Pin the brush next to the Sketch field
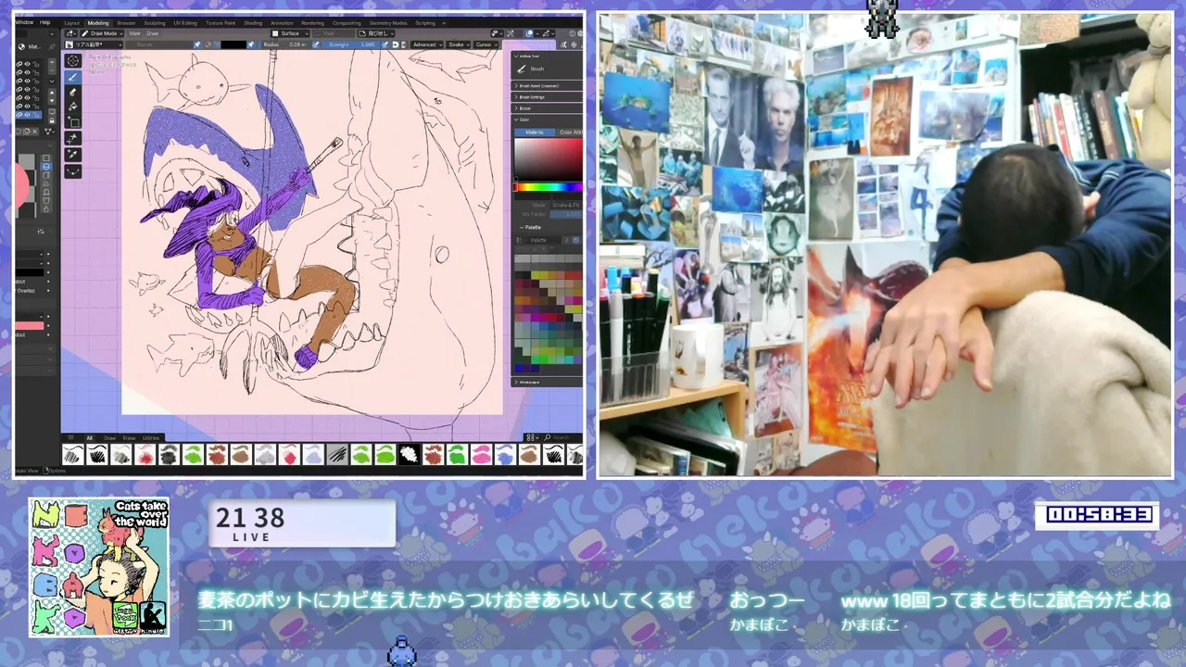The height and width of the screenshot is (667, 1186). coord(196,44)
